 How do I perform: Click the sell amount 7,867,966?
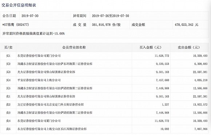[201, 129]
